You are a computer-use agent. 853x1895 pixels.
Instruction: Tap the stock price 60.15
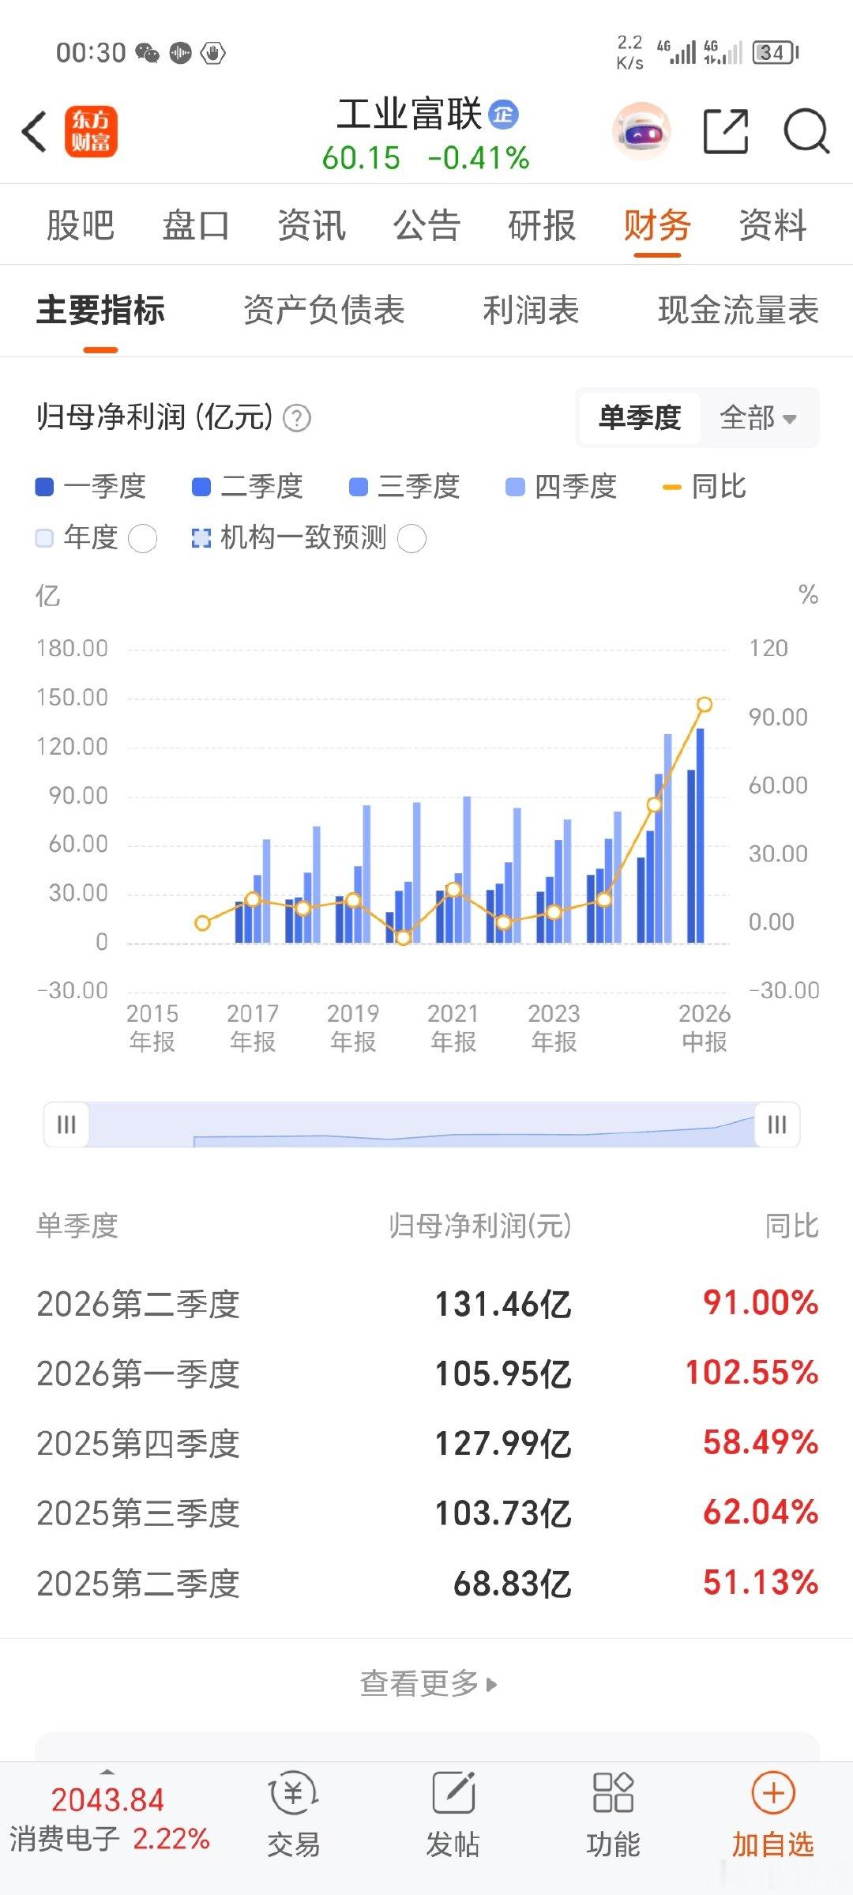click(x=361, y=158)
